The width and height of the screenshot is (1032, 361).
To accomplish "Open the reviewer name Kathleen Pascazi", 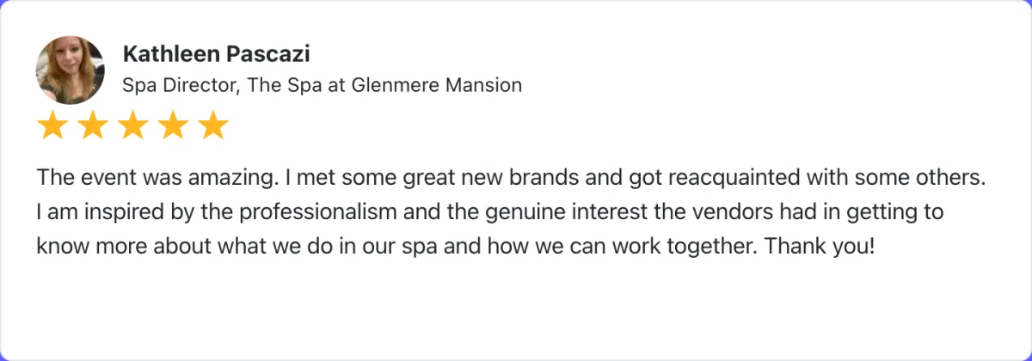I will (217, 54).
